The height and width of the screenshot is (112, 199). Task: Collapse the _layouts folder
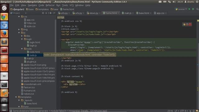[19, 100]
